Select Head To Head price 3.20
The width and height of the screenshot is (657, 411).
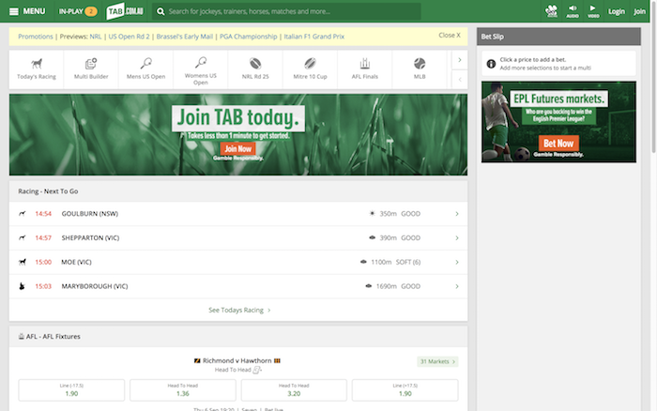(x=294, y=390)
